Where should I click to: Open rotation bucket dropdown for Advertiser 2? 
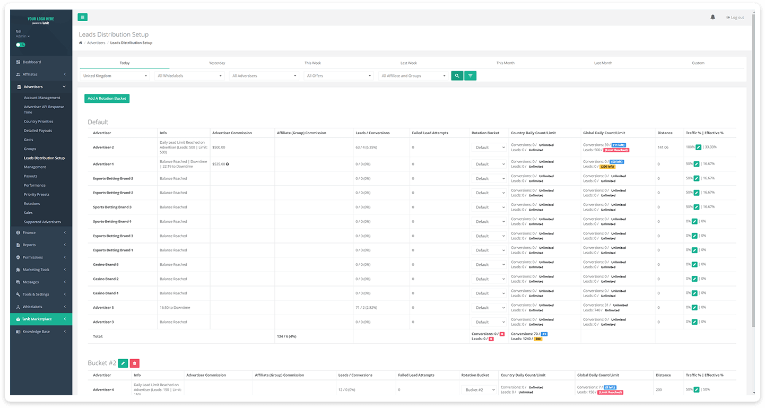[x=489, y=147]
